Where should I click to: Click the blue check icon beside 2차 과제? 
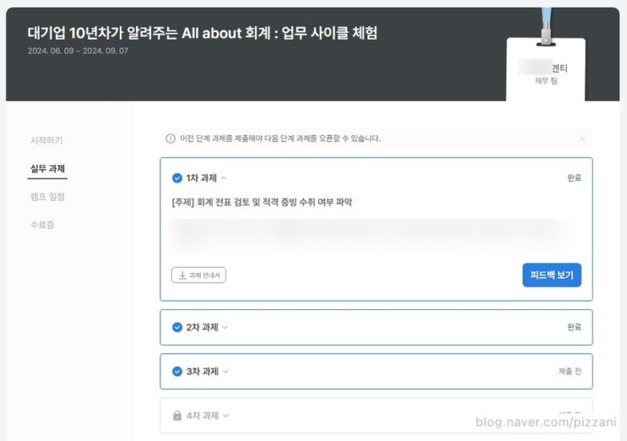point(177,327)
